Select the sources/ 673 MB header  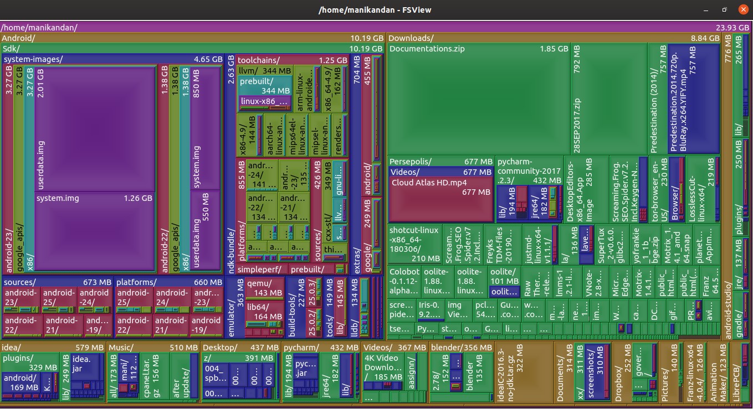click(x=58, y=282)
